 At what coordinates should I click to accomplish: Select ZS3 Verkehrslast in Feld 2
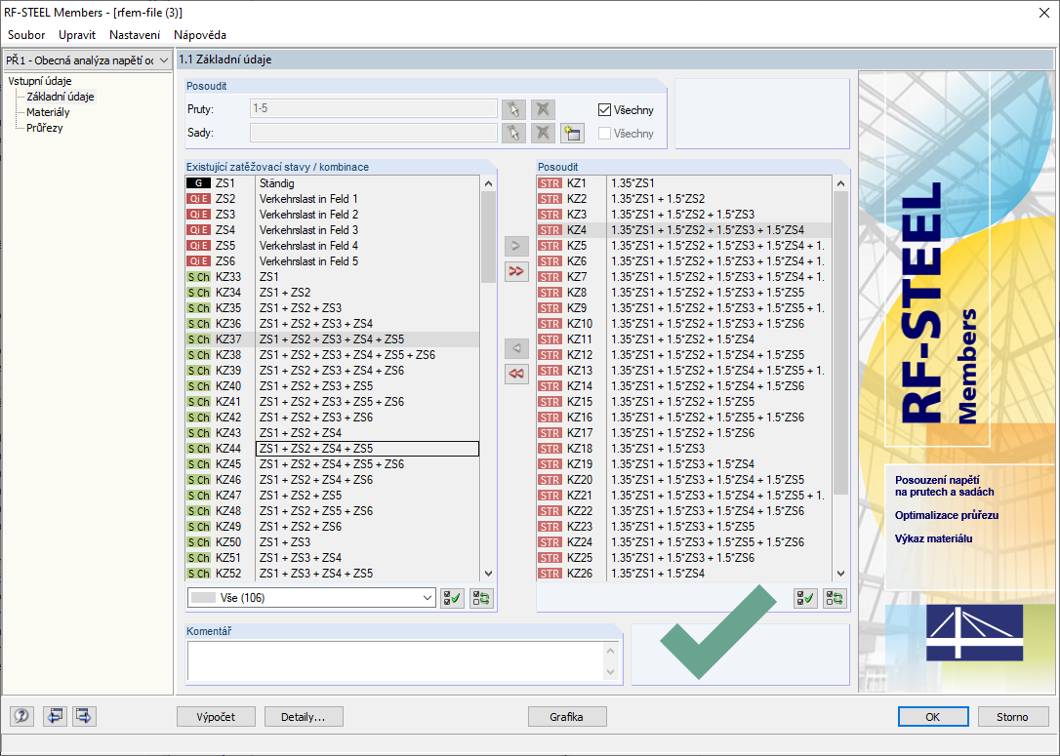(333, 215)
